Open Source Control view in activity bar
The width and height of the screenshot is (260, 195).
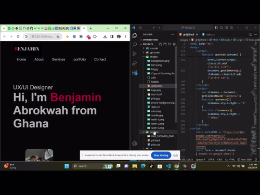(135, 54)
